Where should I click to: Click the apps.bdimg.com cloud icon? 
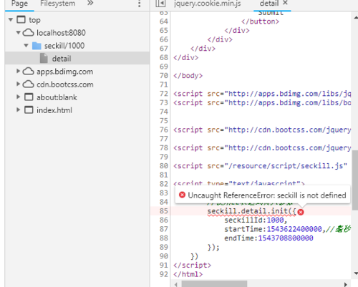[29, 71]
